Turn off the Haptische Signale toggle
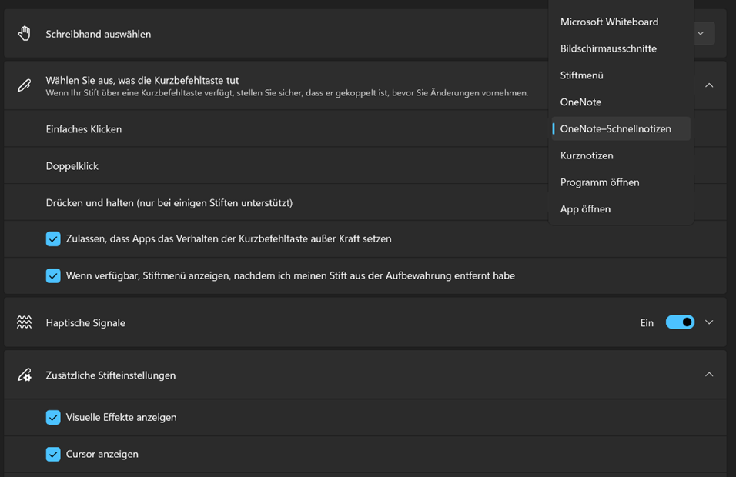 (680, 322)
